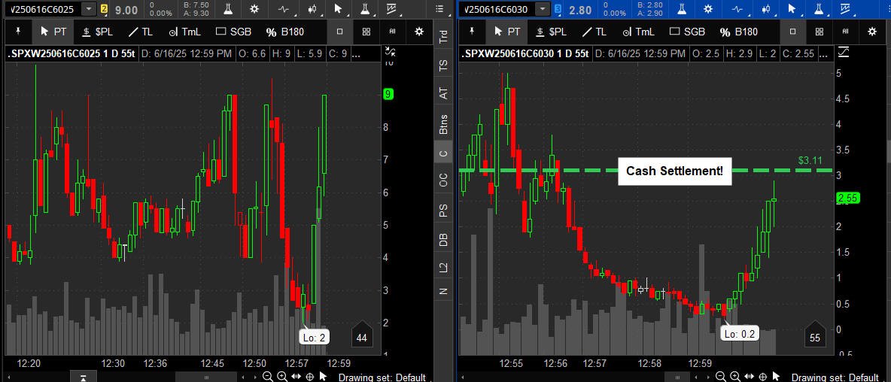Select the TL trendline tool in left chart
Image resolution: width=891 pixels, height=382 pixels.
pyautogui.click(x=140, y=32)
